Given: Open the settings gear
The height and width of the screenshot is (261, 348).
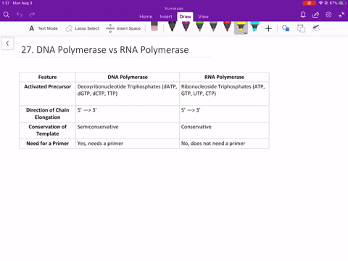Looking at the screenshot, I should coord(328,14).
